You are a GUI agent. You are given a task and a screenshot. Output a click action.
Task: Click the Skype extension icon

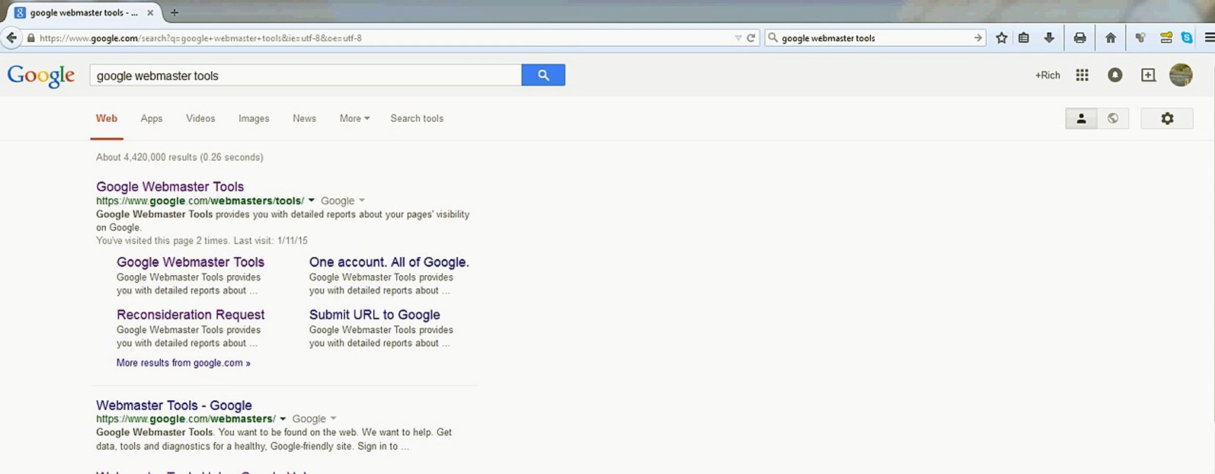1187,38
